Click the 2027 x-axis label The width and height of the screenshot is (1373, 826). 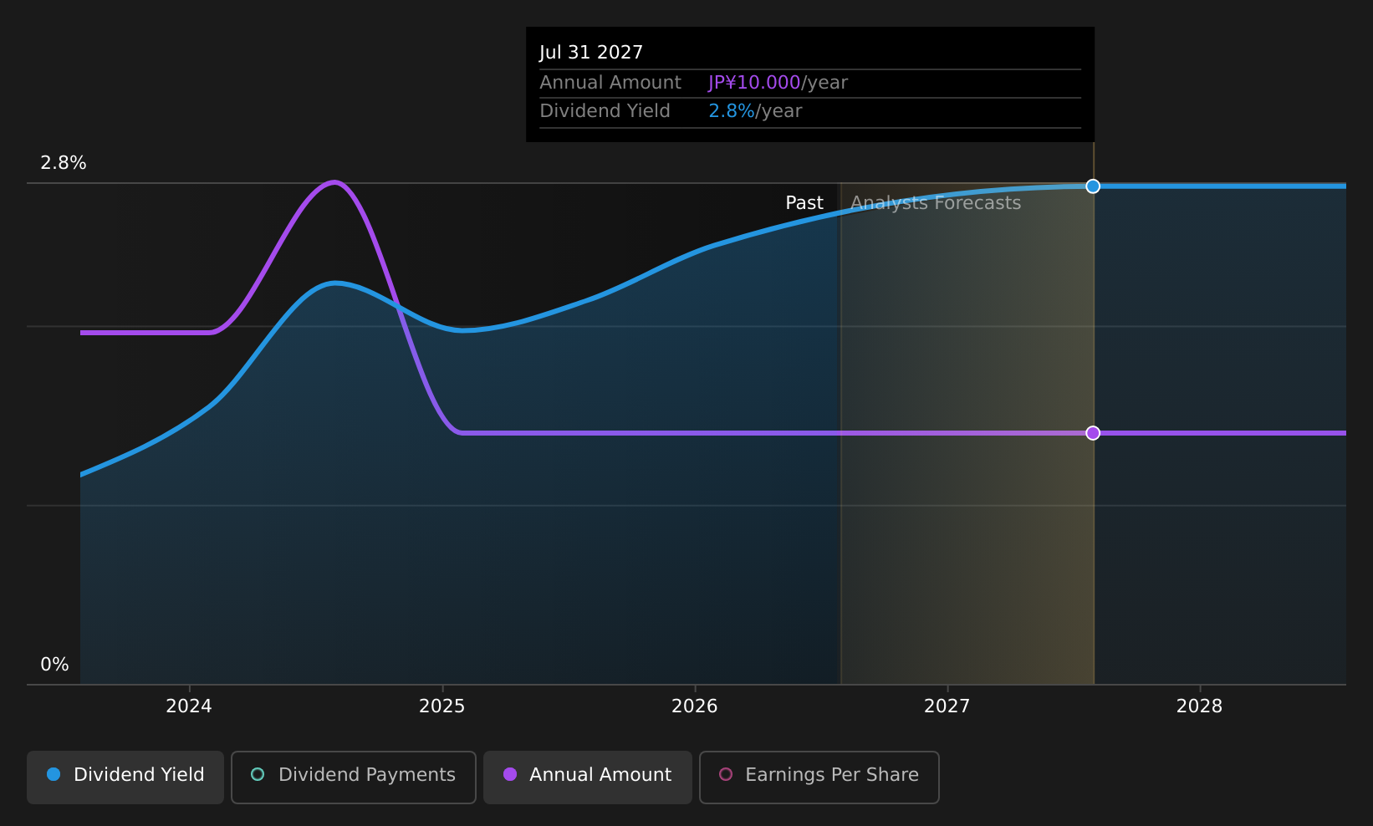click(947, 706)
